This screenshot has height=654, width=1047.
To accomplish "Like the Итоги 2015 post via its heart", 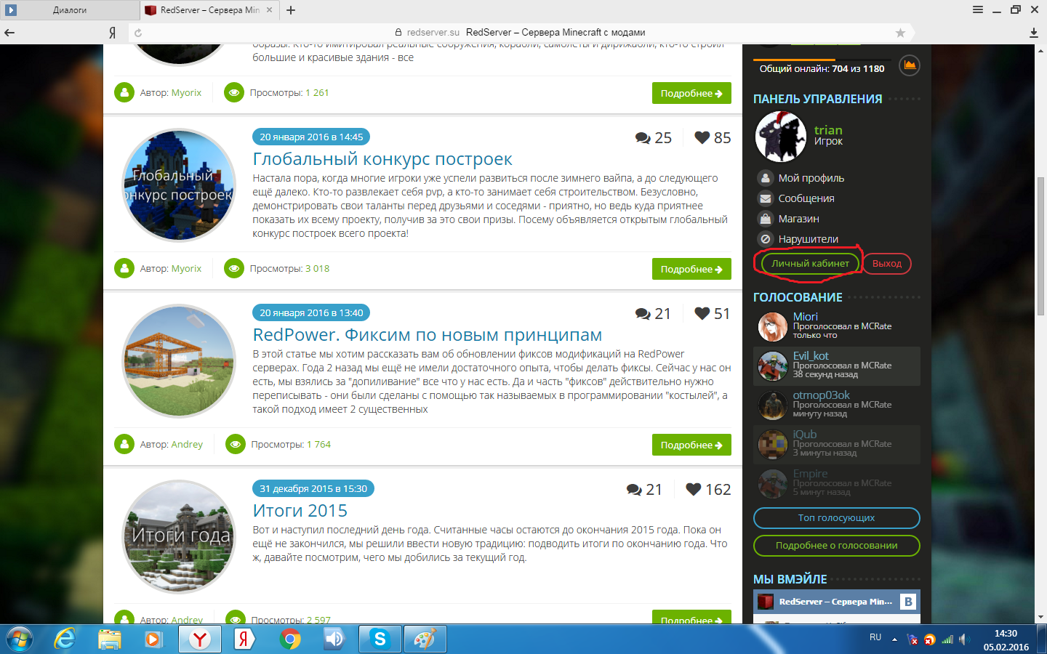I will [x=694, y=489].
